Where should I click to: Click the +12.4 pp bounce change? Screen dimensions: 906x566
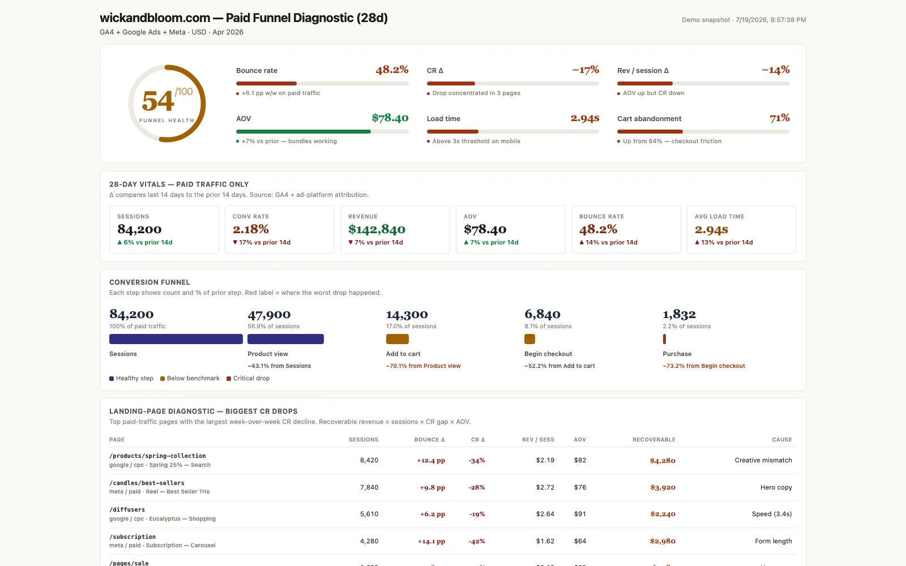pyautogui.click(x=431, y=461)
